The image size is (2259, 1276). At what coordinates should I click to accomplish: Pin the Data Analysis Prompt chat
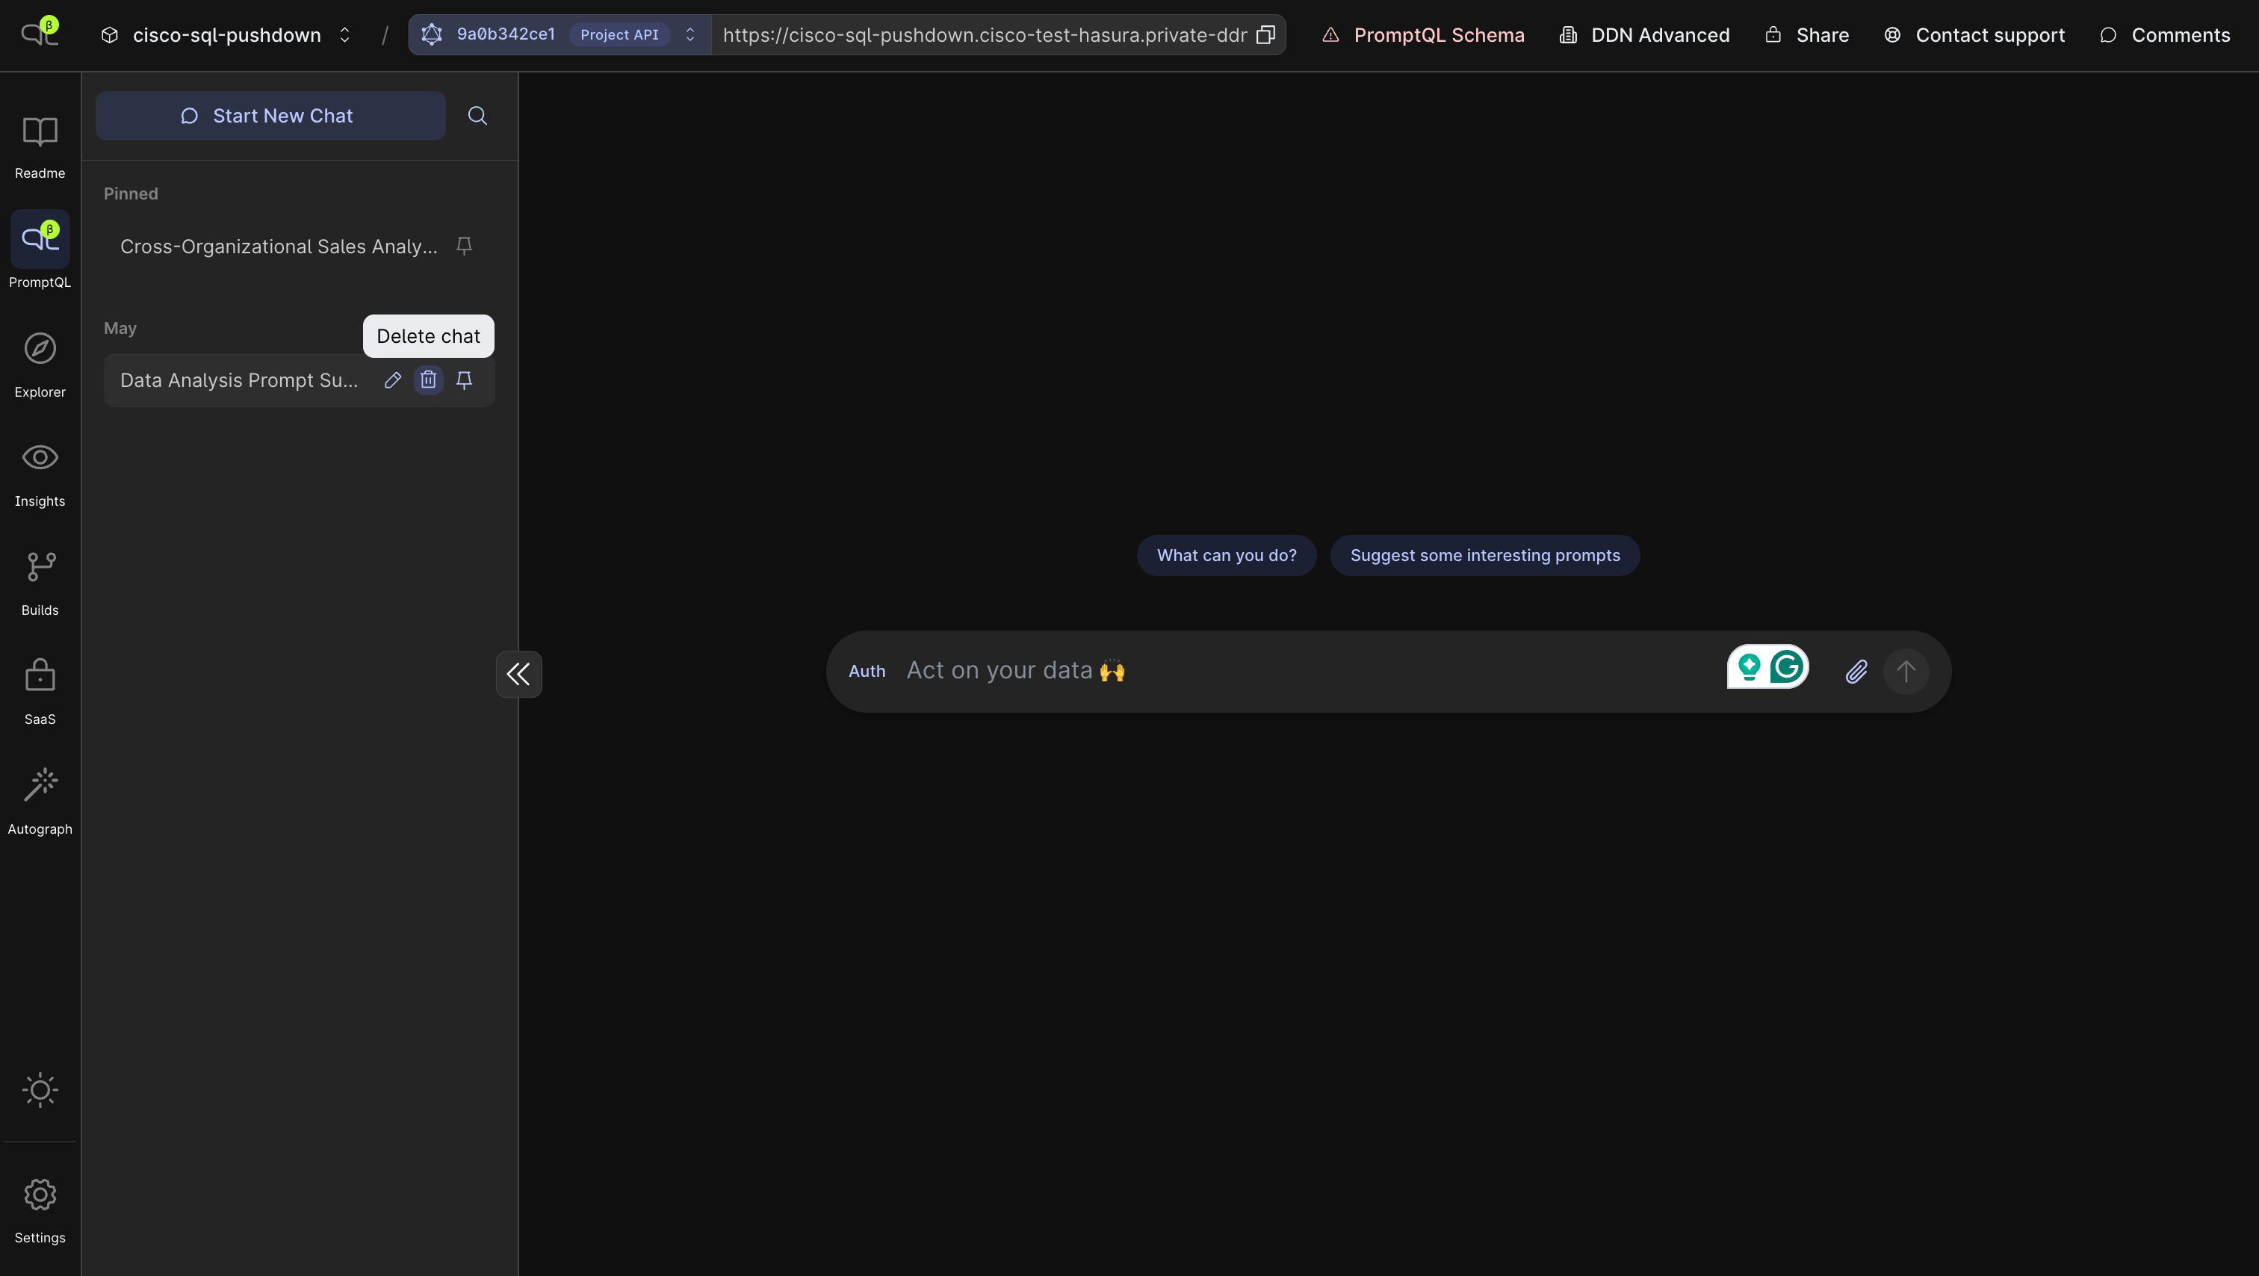464,380
